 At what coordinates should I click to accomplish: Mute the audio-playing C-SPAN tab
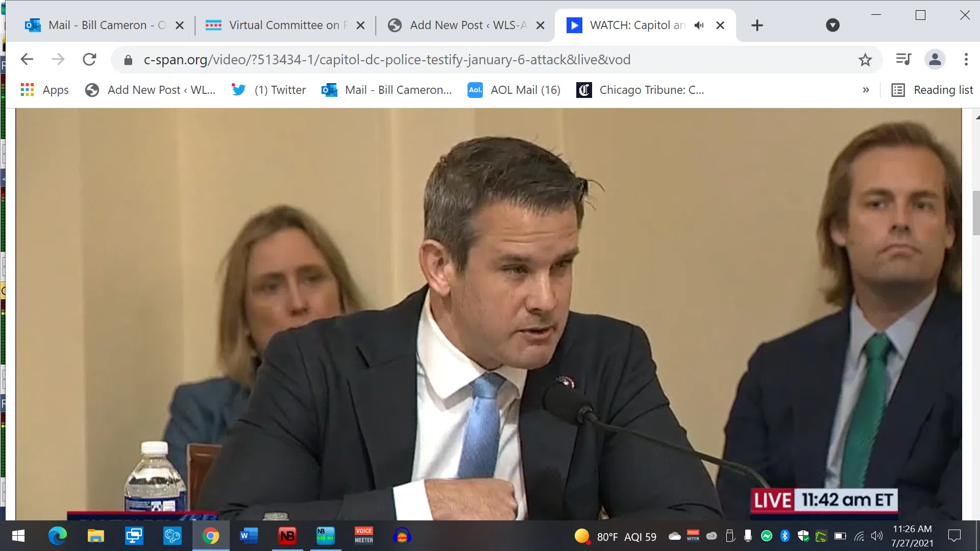tap(699, 25)
